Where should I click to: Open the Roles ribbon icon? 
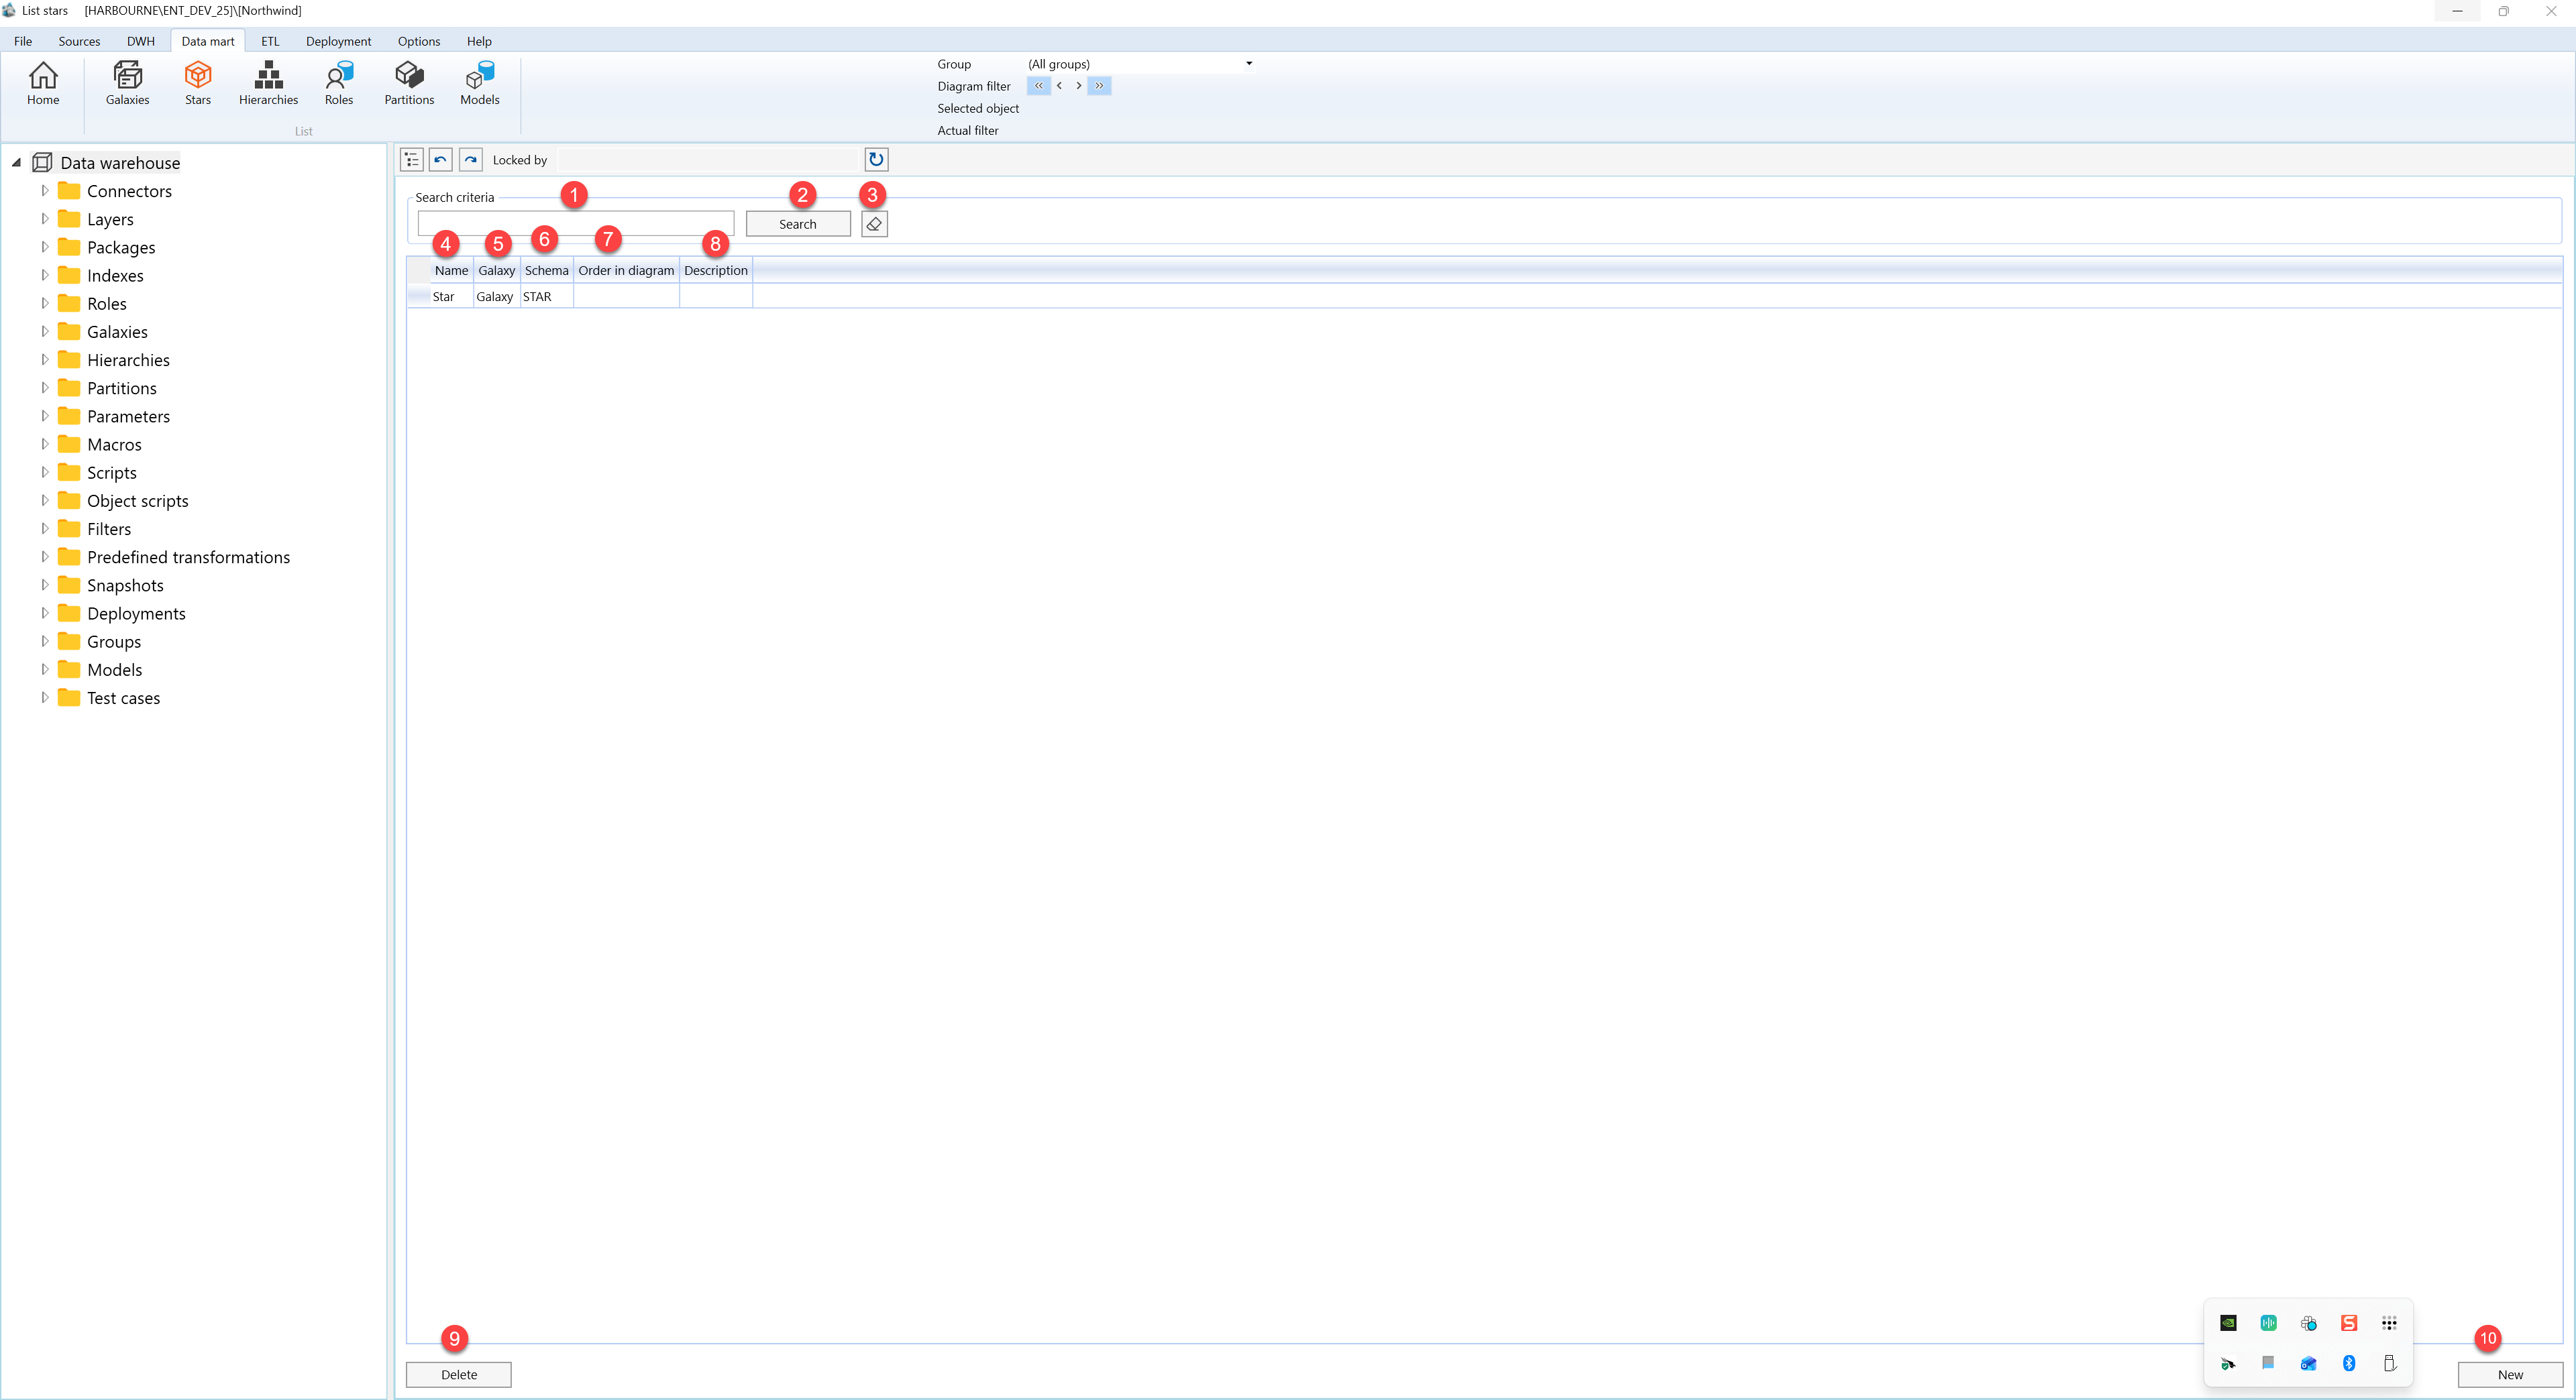click(x=339, y=83)
